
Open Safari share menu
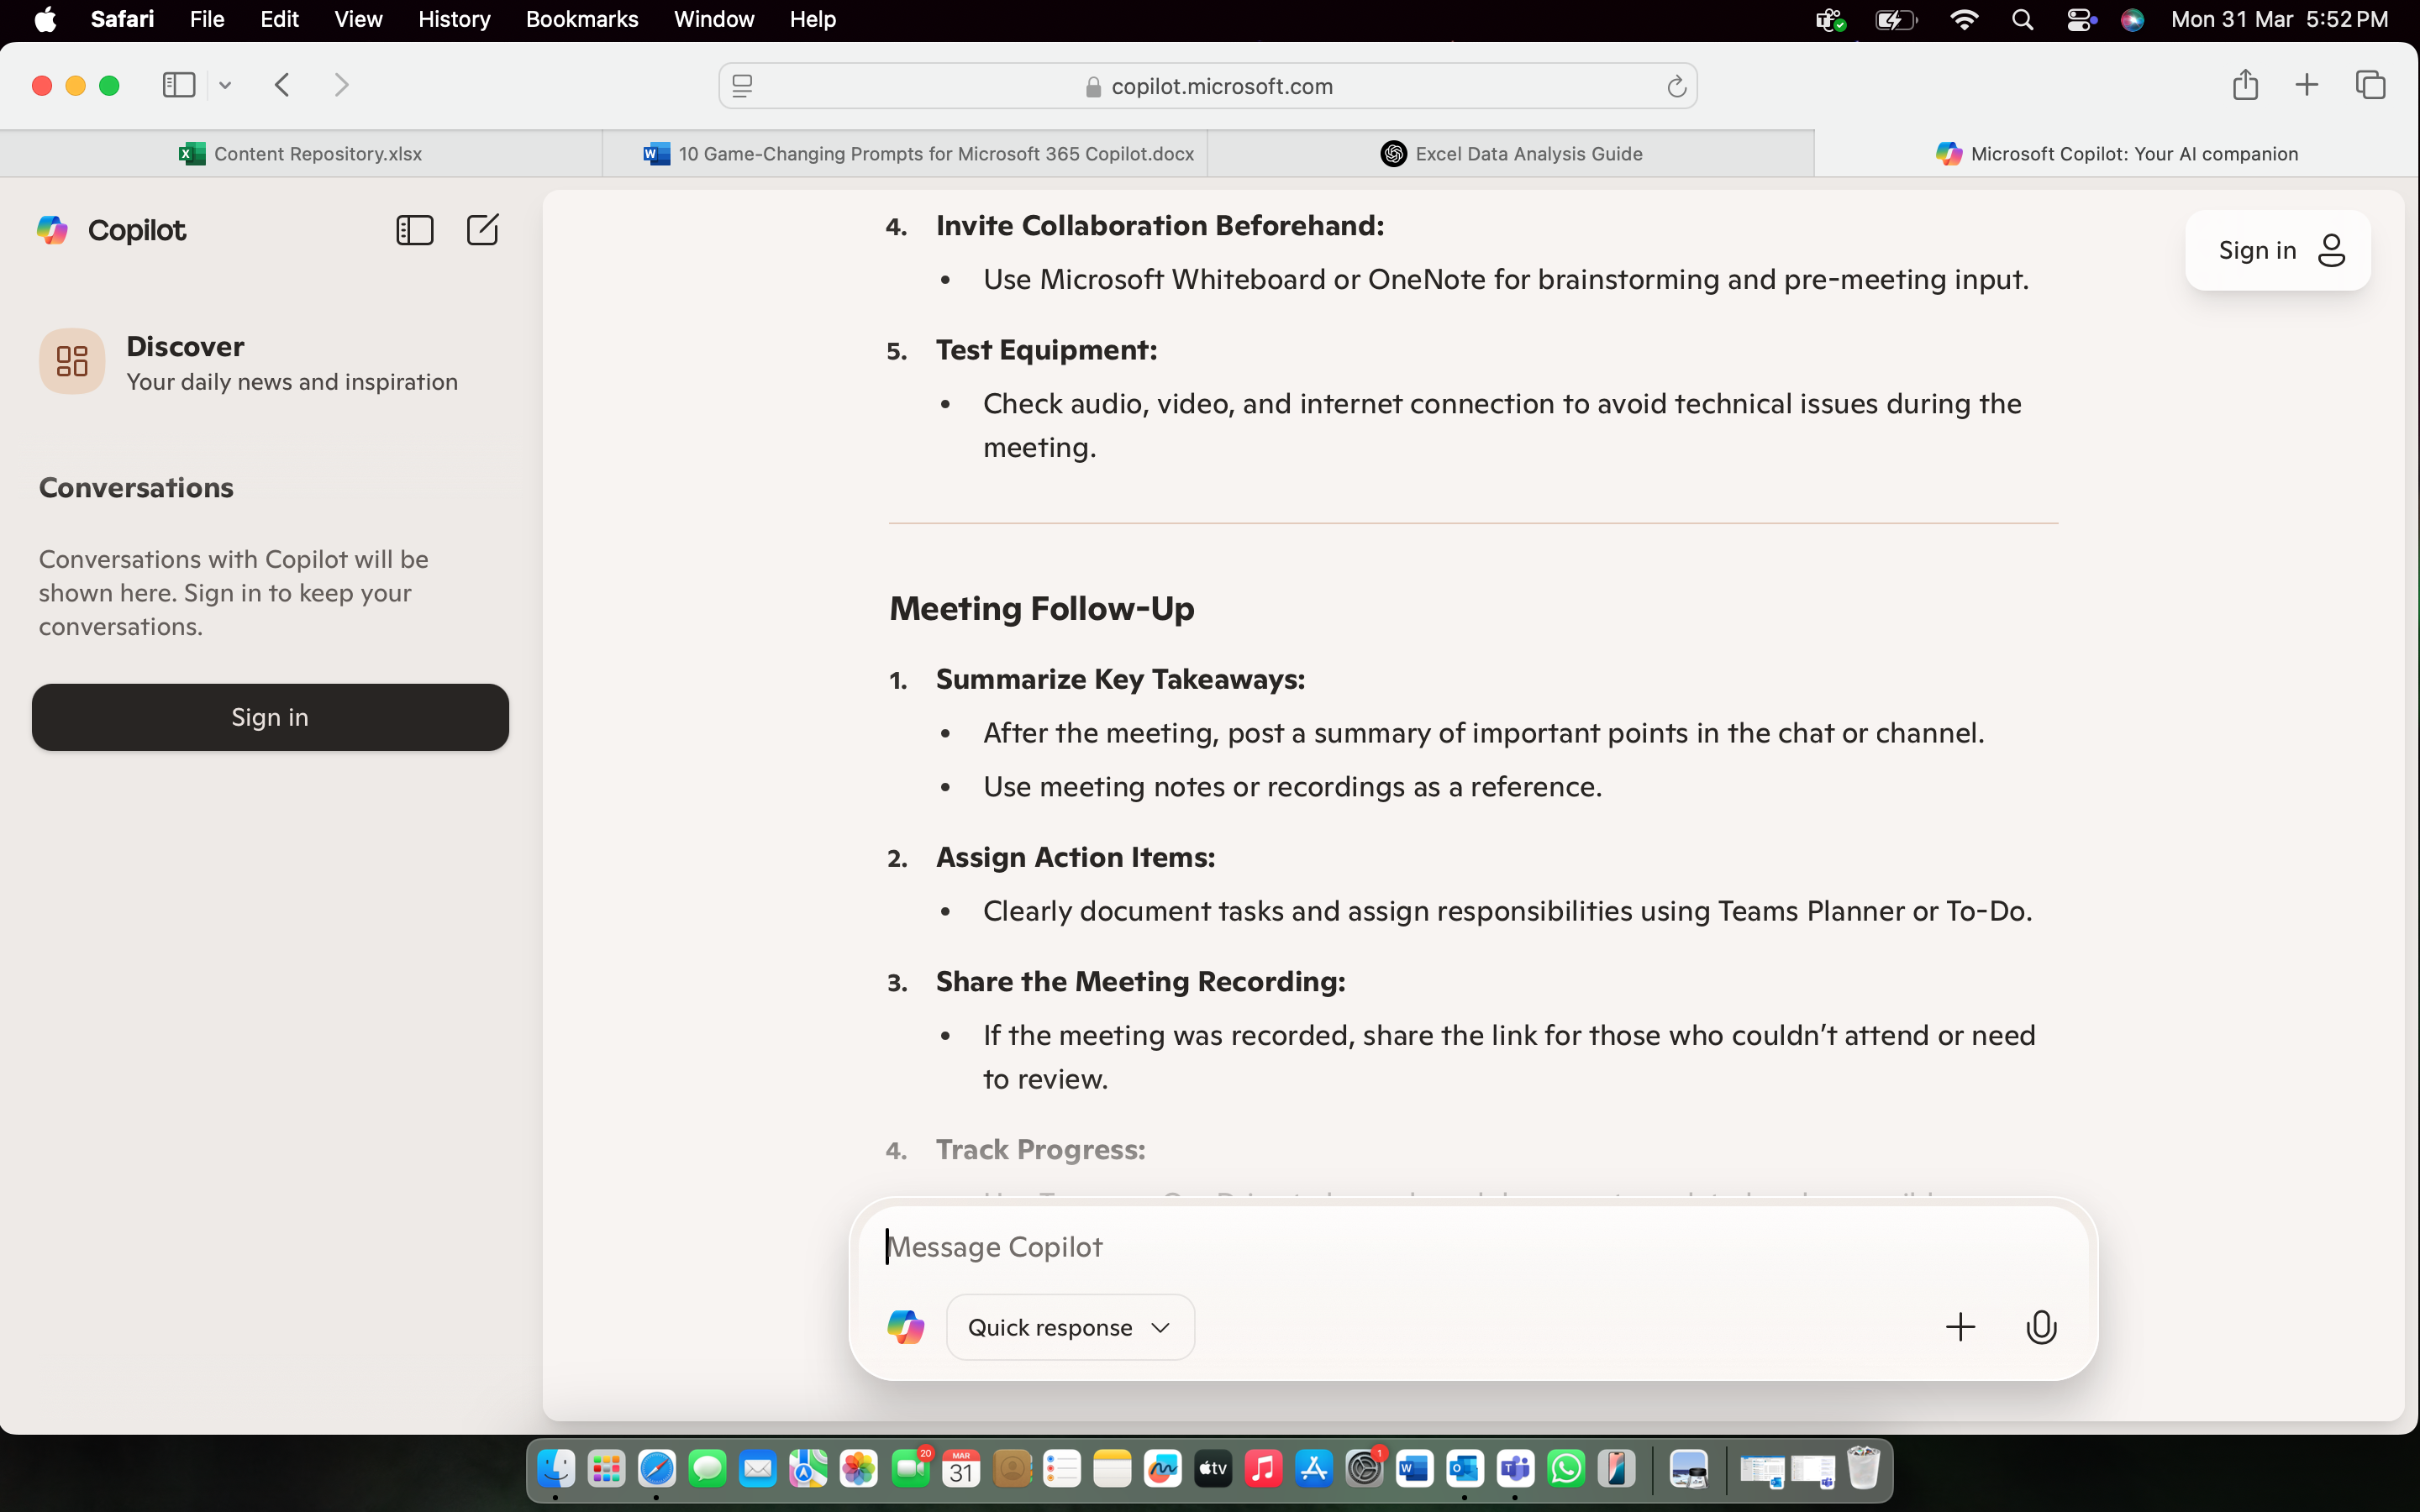2245,85
